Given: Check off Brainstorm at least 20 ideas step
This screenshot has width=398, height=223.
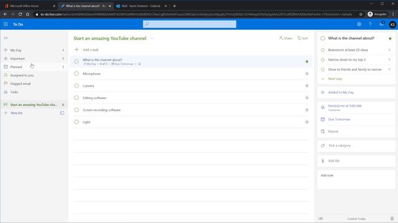Looking at the screenshot, I should 323,50.
